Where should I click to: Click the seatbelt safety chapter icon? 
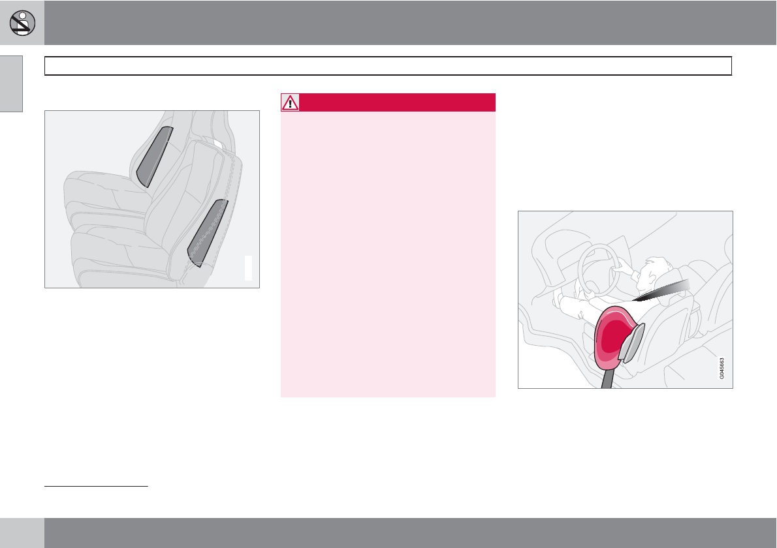[22, 22]
